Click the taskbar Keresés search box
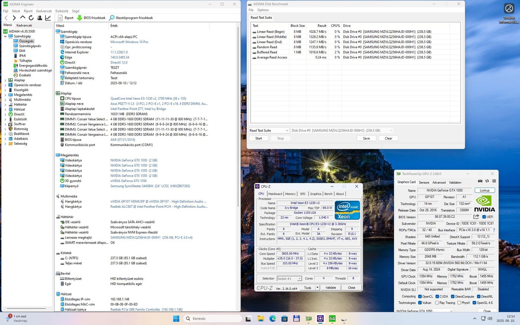The width and height of the screenshot is (520, 325). click(213, 318)
